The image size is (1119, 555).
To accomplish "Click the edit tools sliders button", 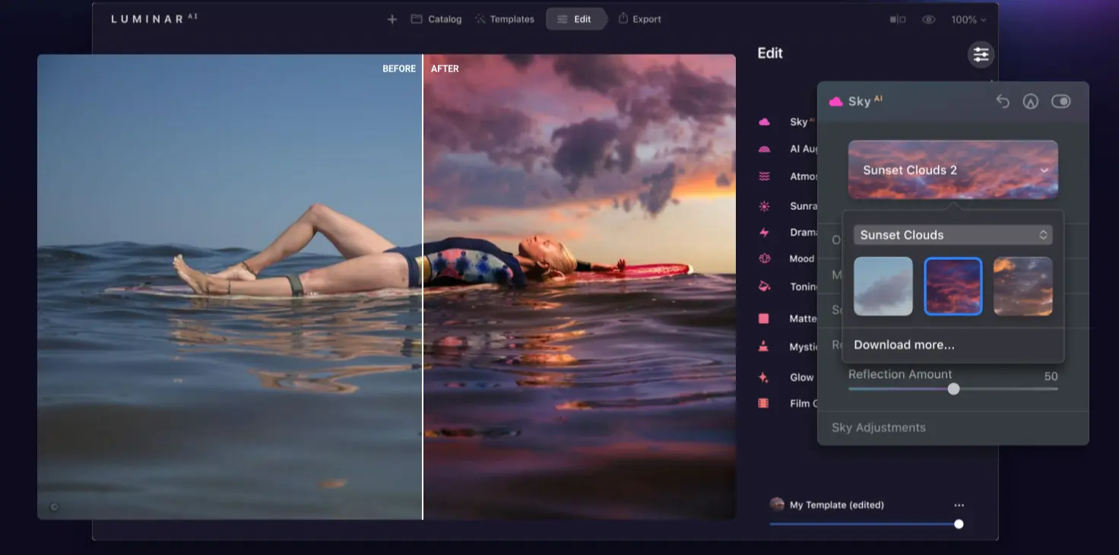I will point(981,54).
